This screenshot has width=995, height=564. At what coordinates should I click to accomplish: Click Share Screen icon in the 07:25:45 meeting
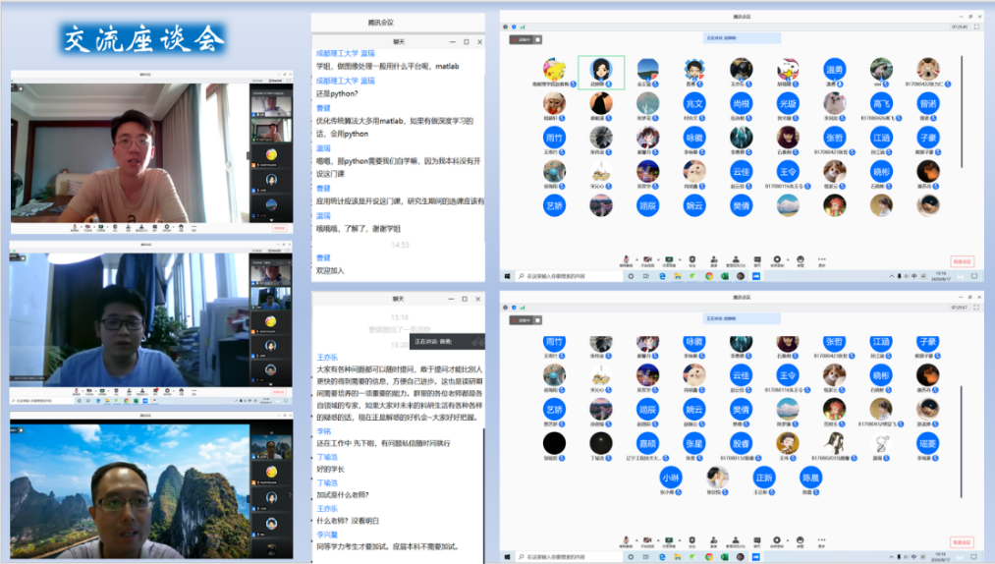click(x=669, y=260)
